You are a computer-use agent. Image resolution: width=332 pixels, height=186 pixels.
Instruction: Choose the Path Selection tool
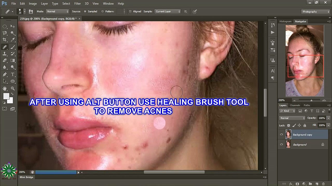(x=5, y=81)
